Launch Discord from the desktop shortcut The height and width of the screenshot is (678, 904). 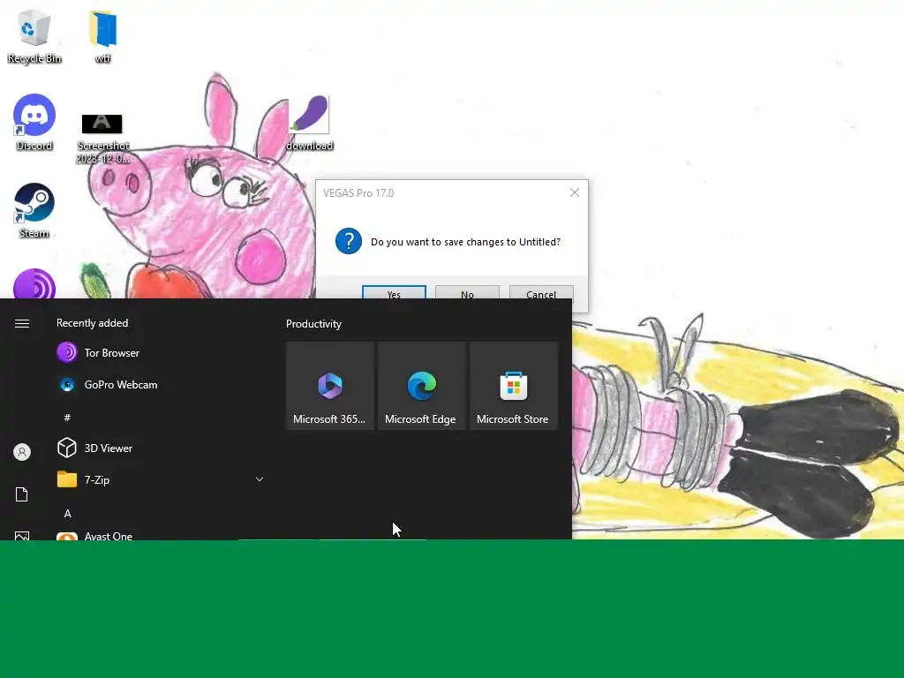[x=34, y=122]
